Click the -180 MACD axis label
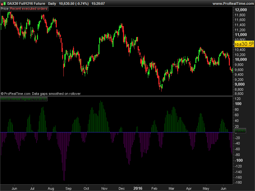 point(238,182)
